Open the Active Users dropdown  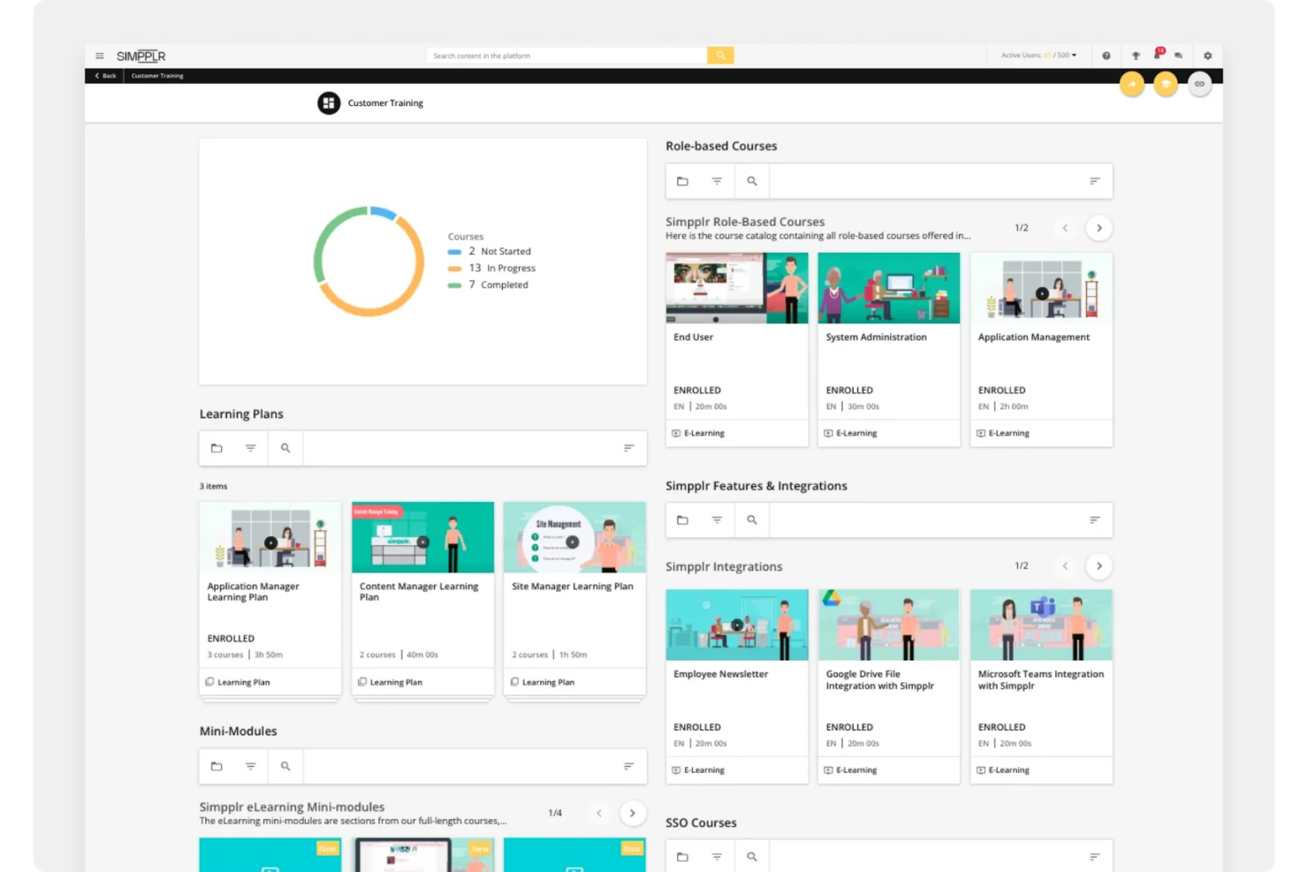tap(1038, 55)
